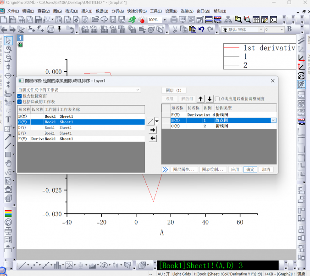Open the plot-type dropdown arrow beside the line icon

coord(157,121)
